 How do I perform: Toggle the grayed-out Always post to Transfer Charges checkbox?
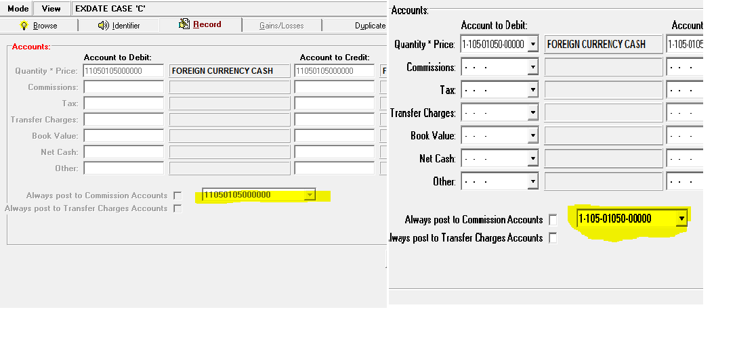177,208
